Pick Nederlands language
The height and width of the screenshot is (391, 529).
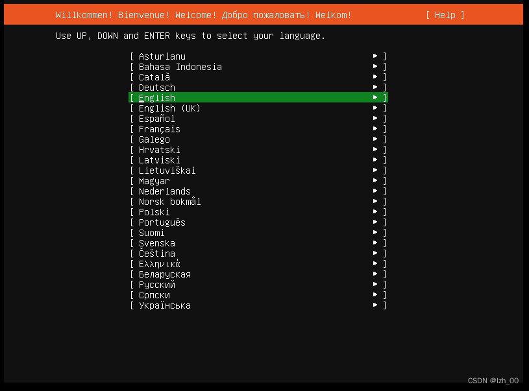click(258, 191)
